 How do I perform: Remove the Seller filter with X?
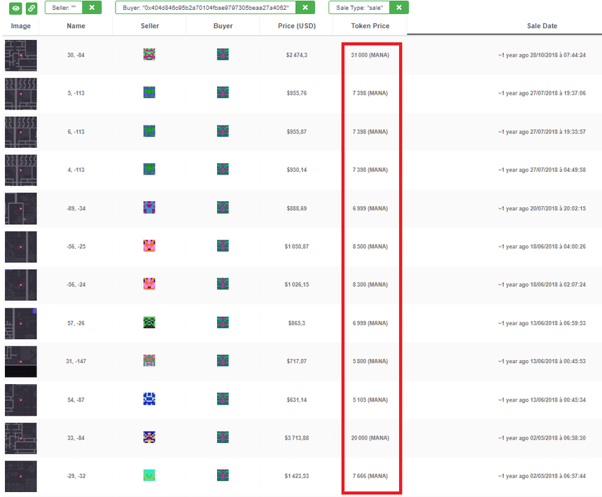[x=92, y=8]
